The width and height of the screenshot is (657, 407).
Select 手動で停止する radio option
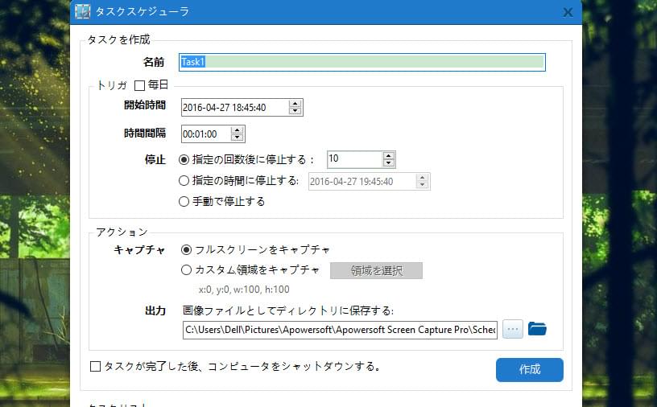184,201
